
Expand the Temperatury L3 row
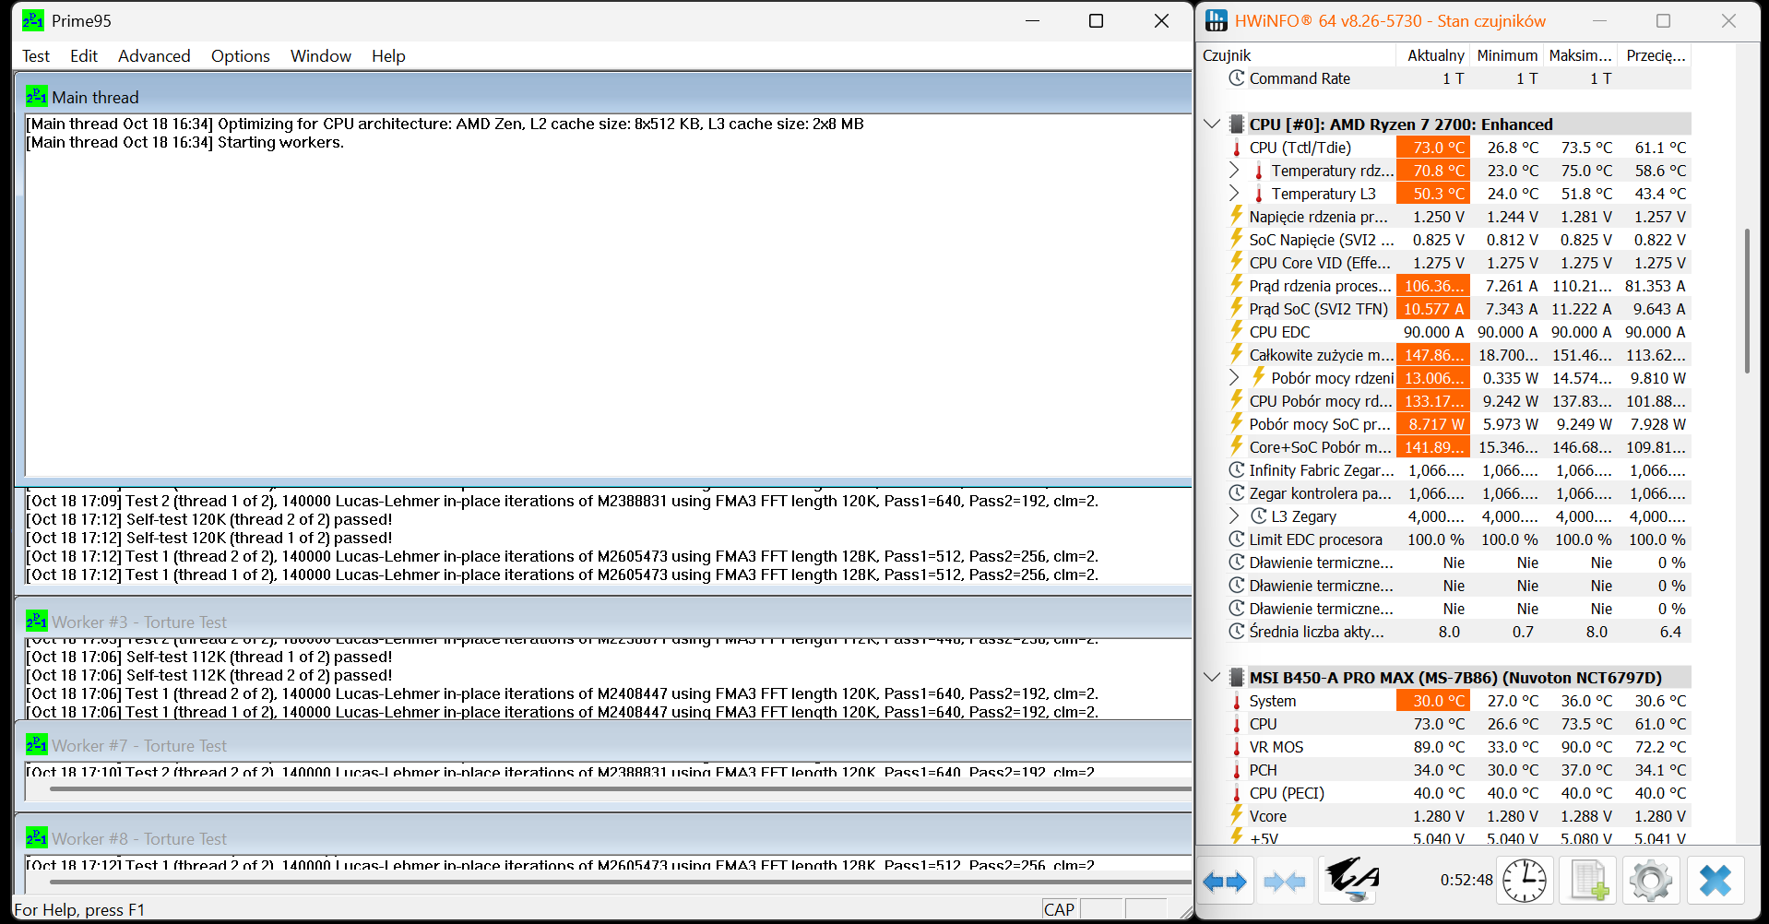pos(1234,194)
